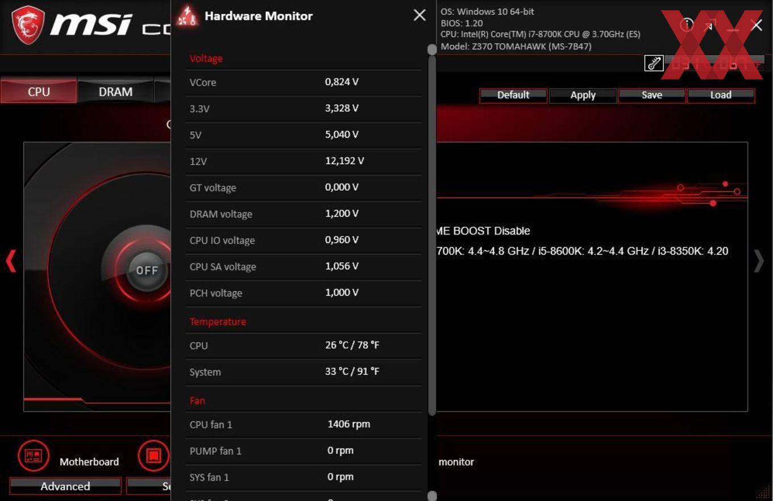Click the Motherboard label
This screenshot has width=773, height=501.
coord(89,462)
